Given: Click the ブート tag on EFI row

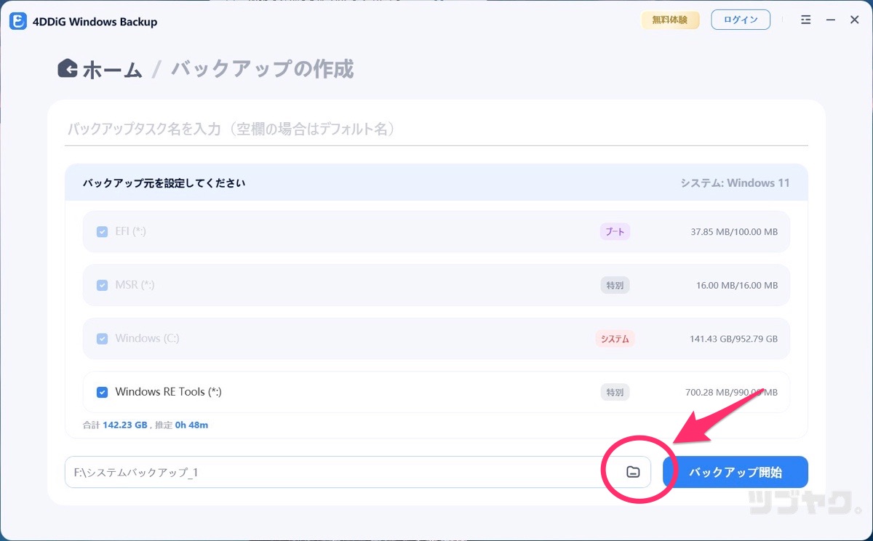Looking at the screenshot, I should click(x=615, y=232).
